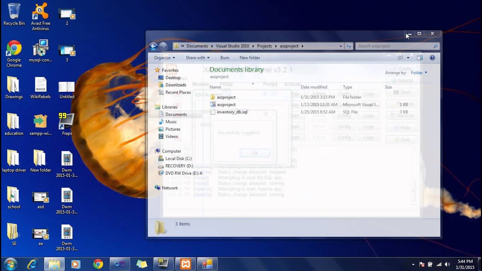Image resolution: width=482 pixels, height=271 pixels.
Task: Select the mysql-con... installer on desktop
Action: point(40,51)
